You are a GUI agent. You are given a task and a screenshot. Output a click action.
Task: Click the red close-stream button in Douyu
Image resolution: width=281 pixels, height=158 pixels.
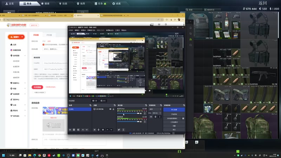point(37,87)
